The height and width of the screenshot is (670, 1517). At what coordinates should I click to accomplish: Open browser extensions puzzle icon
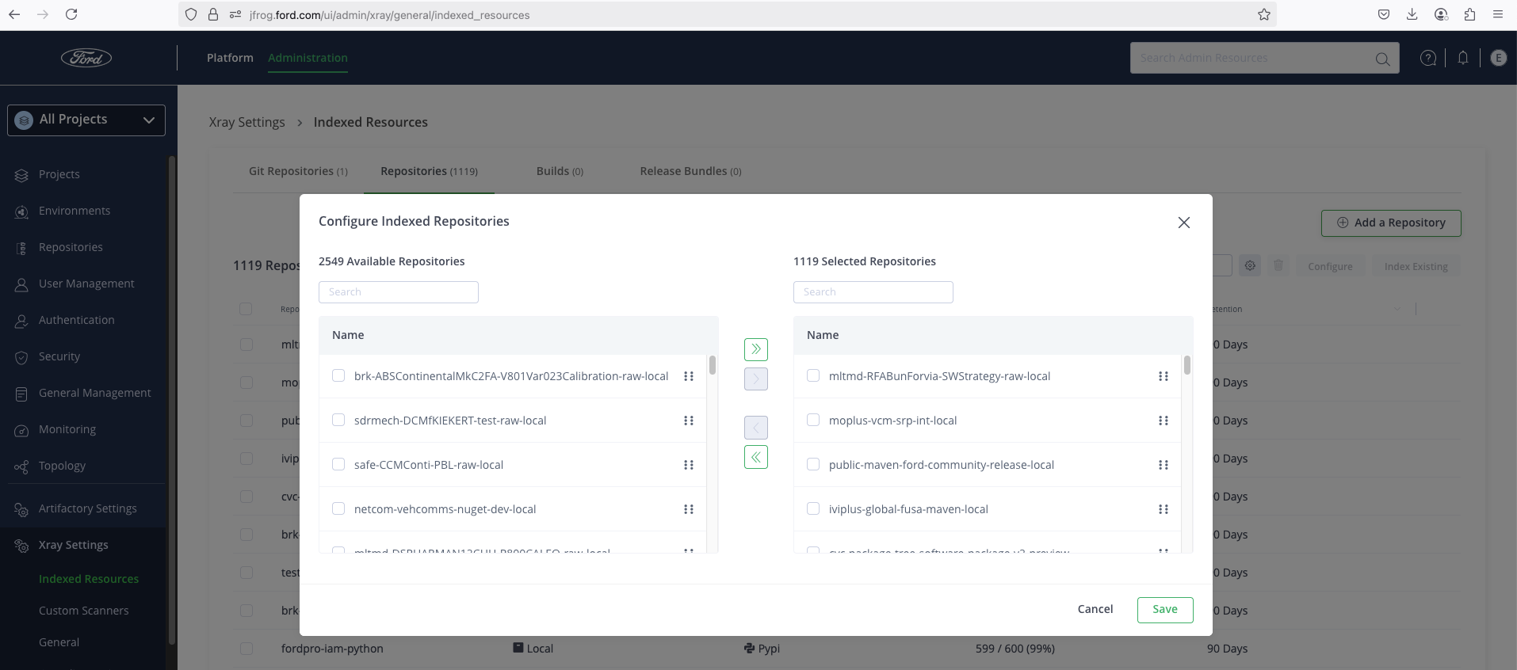click(1469, 14)
